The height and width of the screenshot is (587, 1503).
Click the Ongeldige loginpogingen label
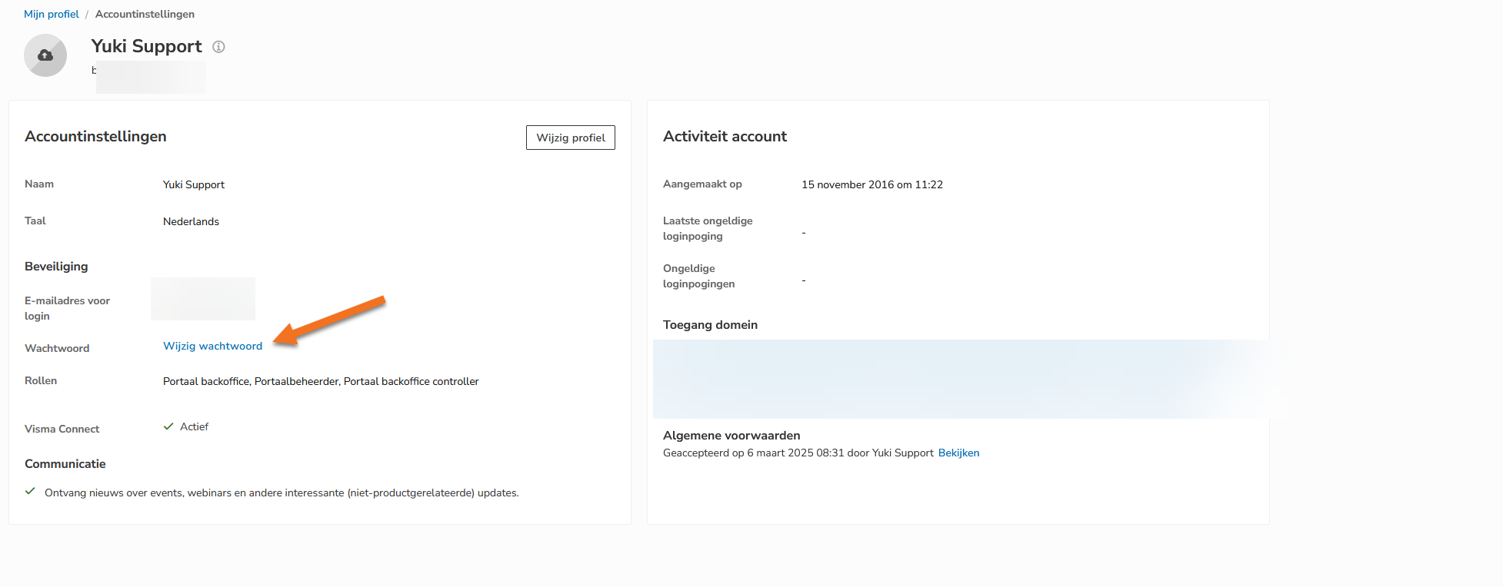pos(698,276)
